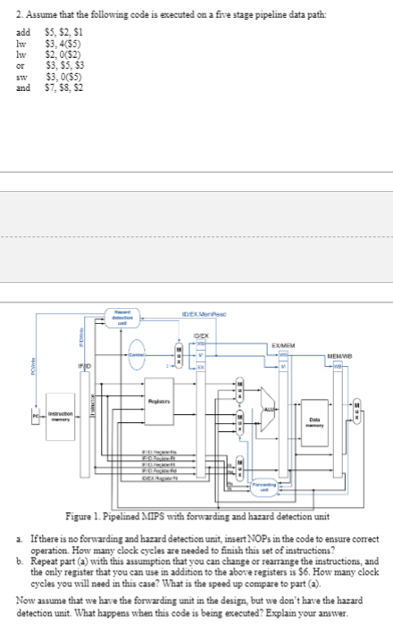Click the Instruction memory block

pyautogui.click(x=61, y=417)
